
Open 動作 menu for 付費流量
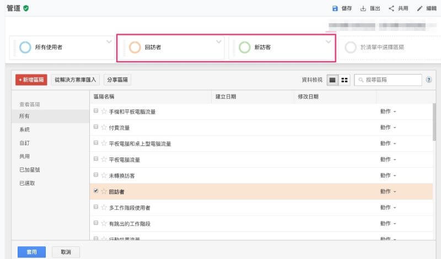[388, 128]
